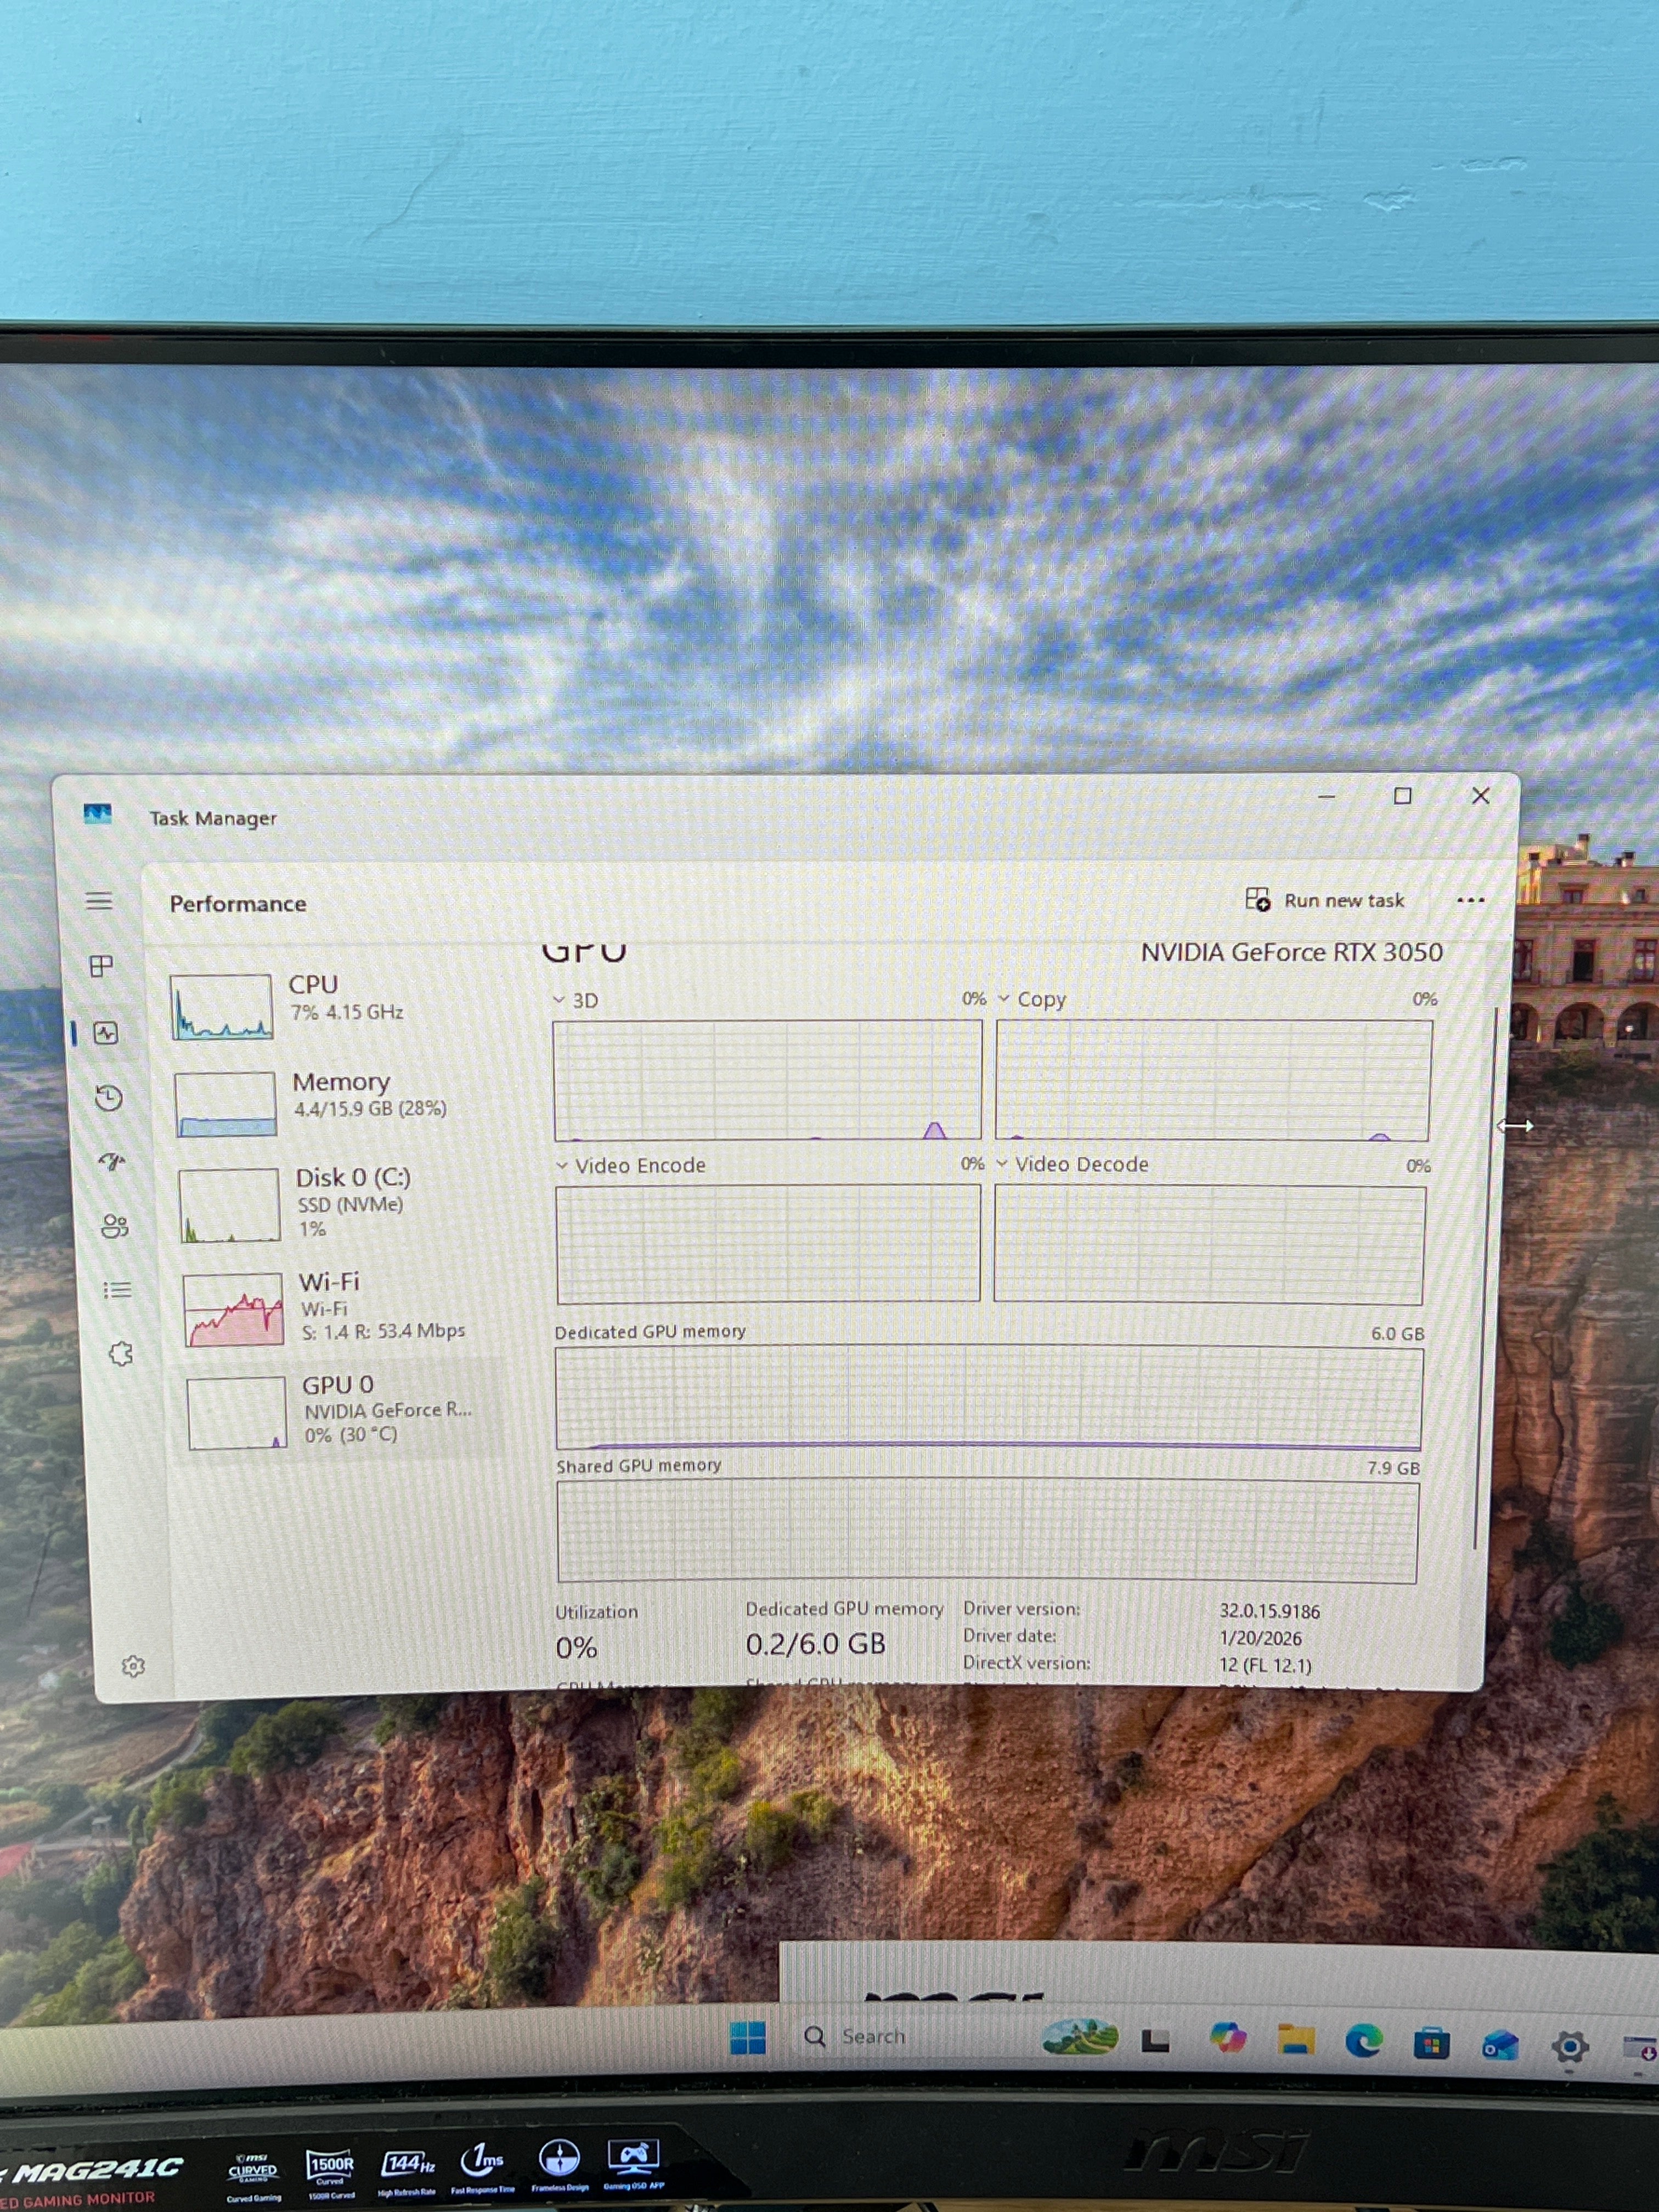Open Microsoft Store from the taskbar
The image size is (1659, 2212).
pyautogui.click(x=1432, y=2043)
